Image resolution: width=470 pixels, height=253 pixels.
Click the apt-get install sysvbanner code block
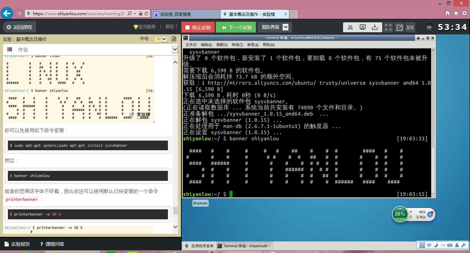tap(88, 145)
